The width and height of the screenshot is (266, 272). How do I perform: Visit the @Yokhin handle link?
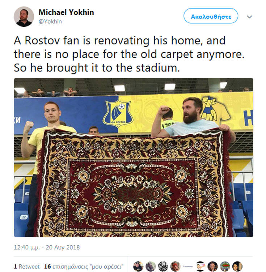[x=50, y=22]
